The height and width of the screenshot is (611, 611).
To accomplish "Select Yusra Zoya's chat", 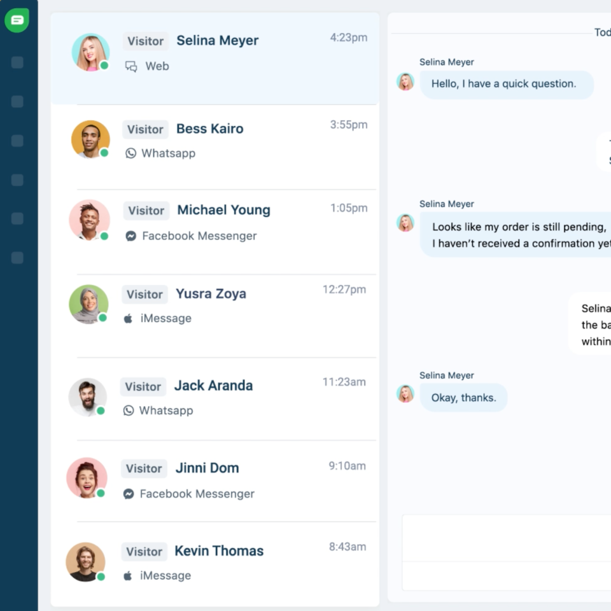I will click(x=211, y=294).
